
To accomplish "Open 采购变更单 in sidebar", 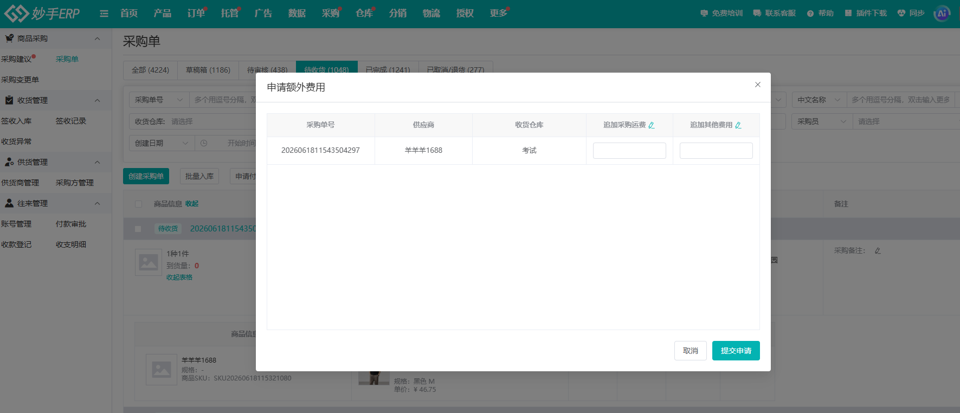I will coord(20,80).
